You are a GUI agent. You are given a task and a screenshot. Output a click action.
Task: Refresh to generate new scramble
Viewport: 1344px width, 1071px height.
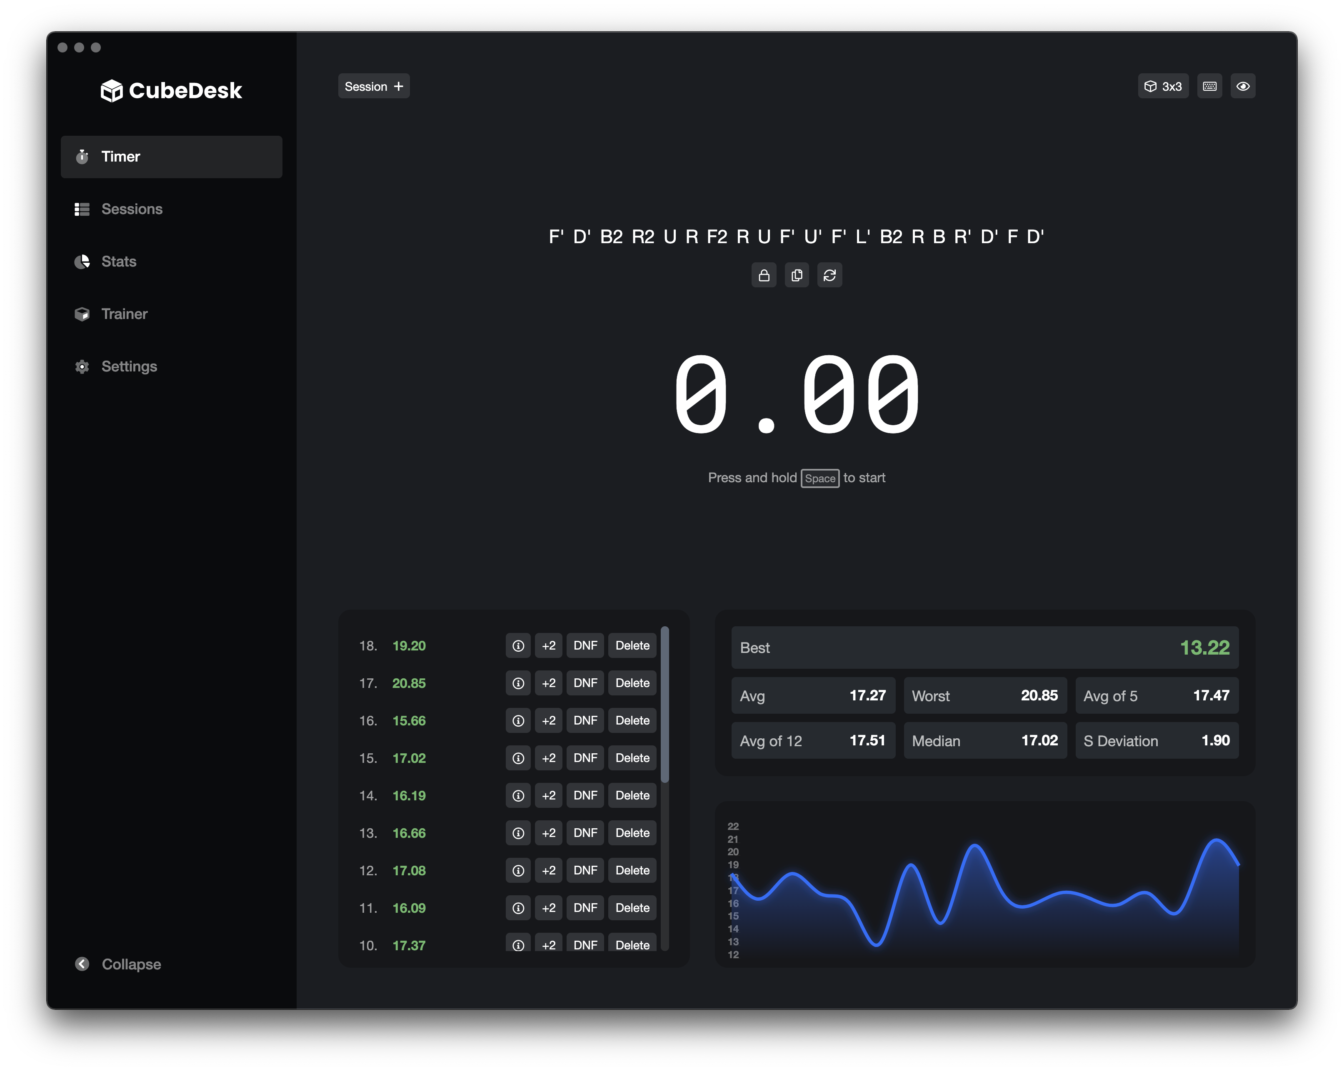pos(829,275)
